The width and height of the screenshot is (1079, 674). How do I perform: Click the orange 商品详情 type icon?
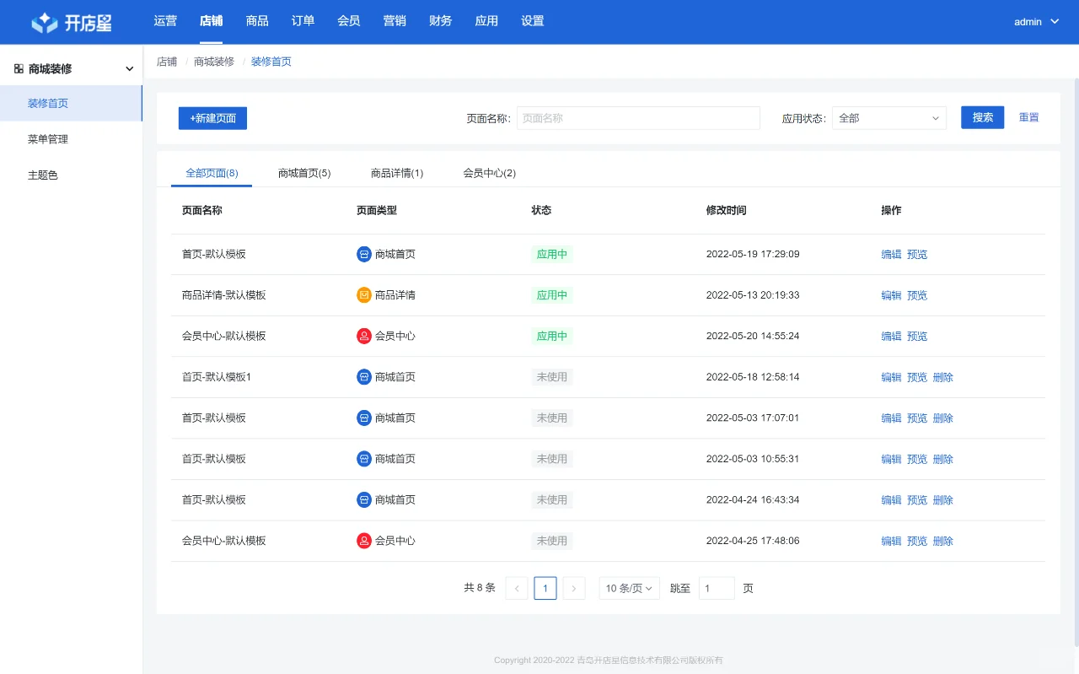362,294
